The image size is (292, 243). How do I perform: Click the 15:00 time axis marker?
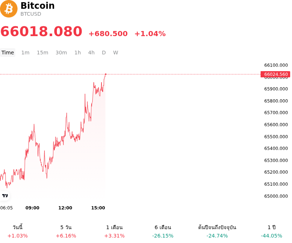(98, 208)
